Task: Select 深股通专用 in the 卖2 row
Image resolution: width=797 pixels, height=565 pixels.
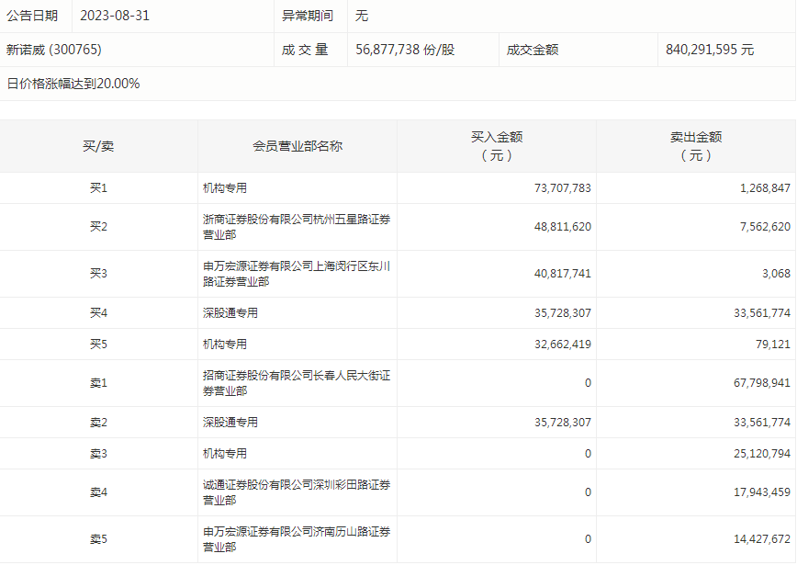Action: click(x=230, y=422)
